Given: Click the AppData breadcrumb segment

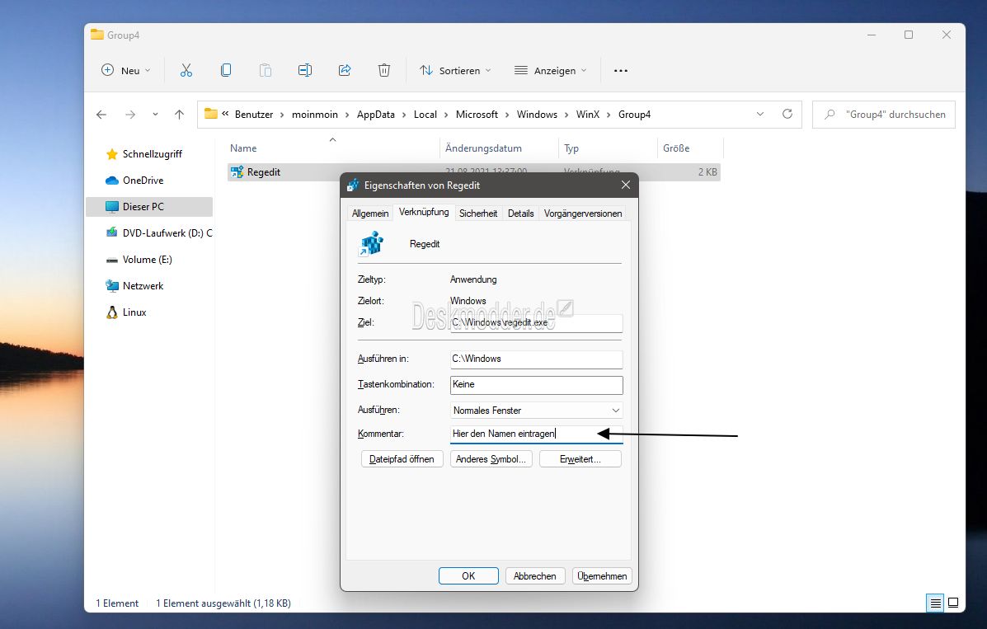Looking at the screenshot, I should coord(376,115).
